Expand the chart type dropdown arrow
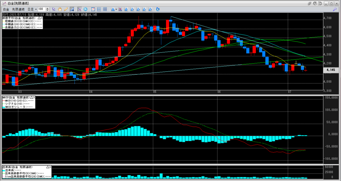This screenshot has height=181, width=341. tap(116, 9)
